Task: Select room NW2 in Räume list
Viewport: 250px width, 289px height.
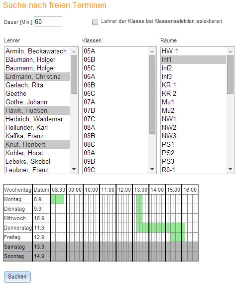Action: 194,128
